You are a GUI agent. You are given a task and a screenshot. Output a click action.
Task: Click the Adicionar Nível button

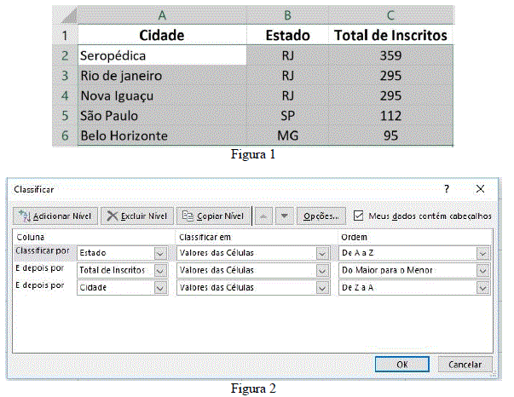pyautogui.click(x=55, y=216)
